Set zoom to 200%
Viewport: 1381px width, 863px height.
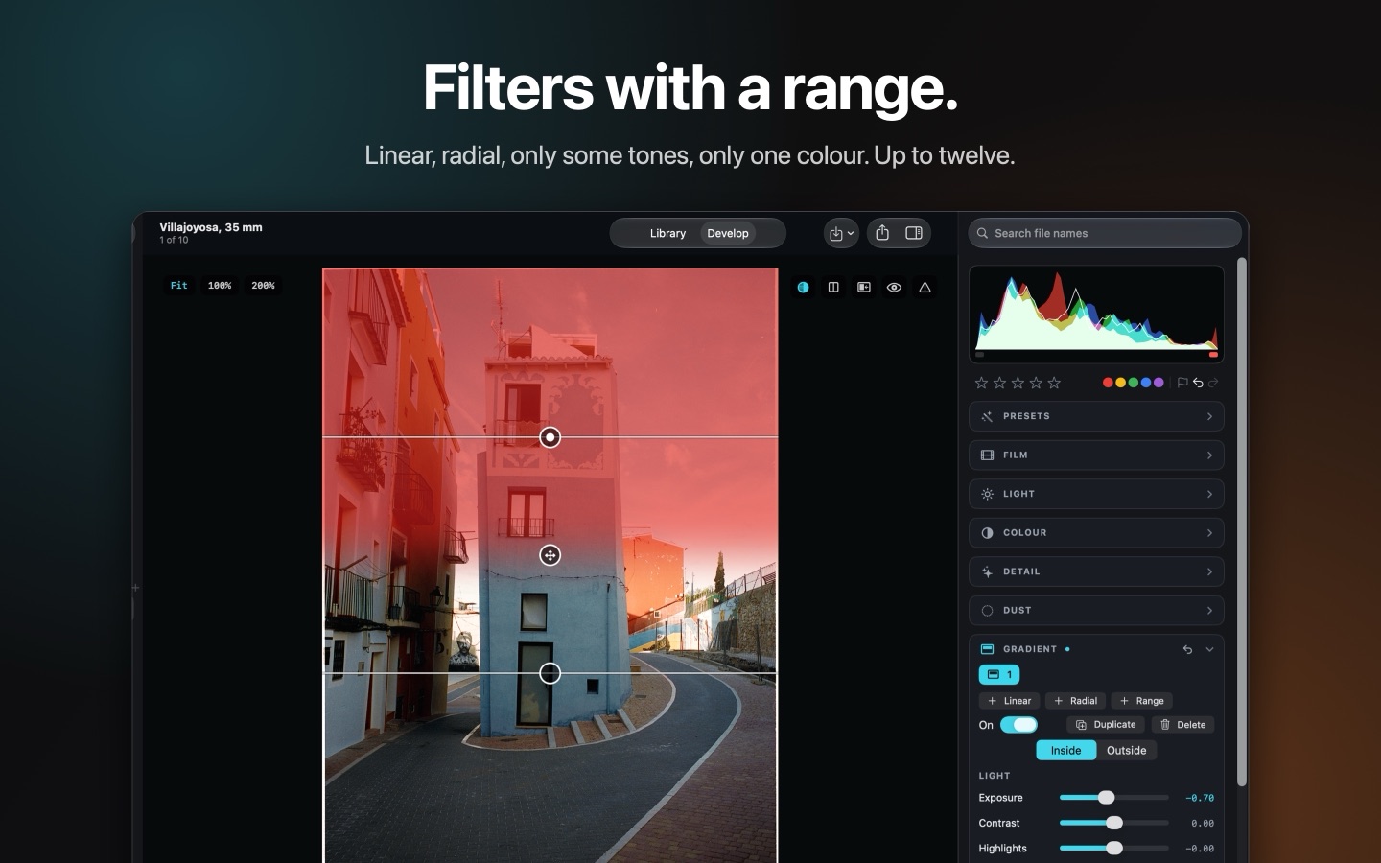tap(263, 286)
